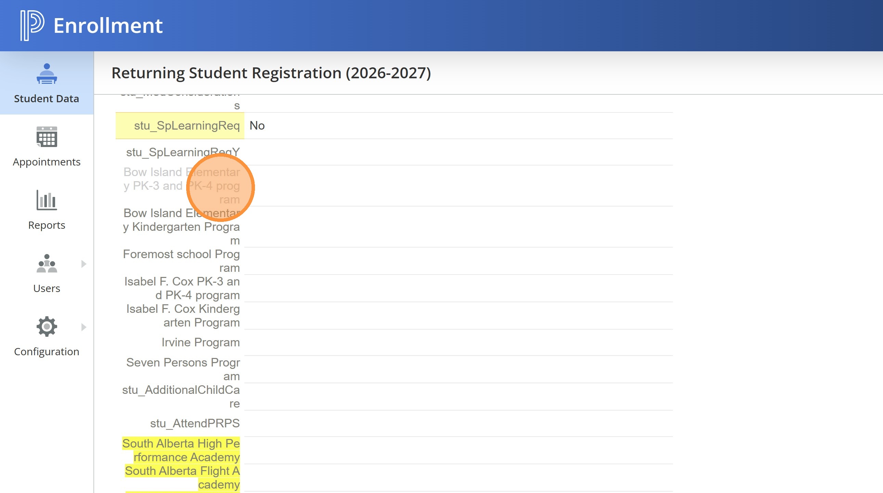883x493 pixels.
Task: Expand the Configuration submenu arrow
Action: pyautogui.click(x=84, y=327)
